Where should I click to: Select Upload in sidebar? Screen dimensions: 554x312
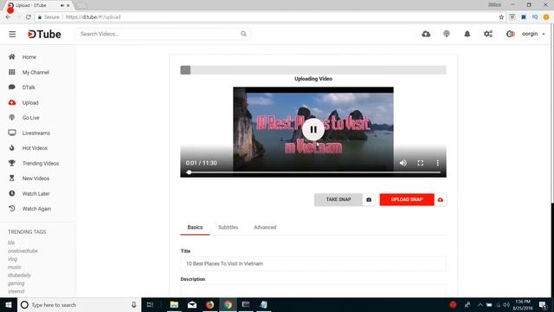click(x=30, y=102)
